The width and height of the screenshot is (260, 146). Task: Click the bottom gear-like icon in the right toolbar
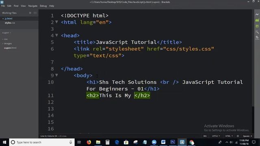pos(257,38)
